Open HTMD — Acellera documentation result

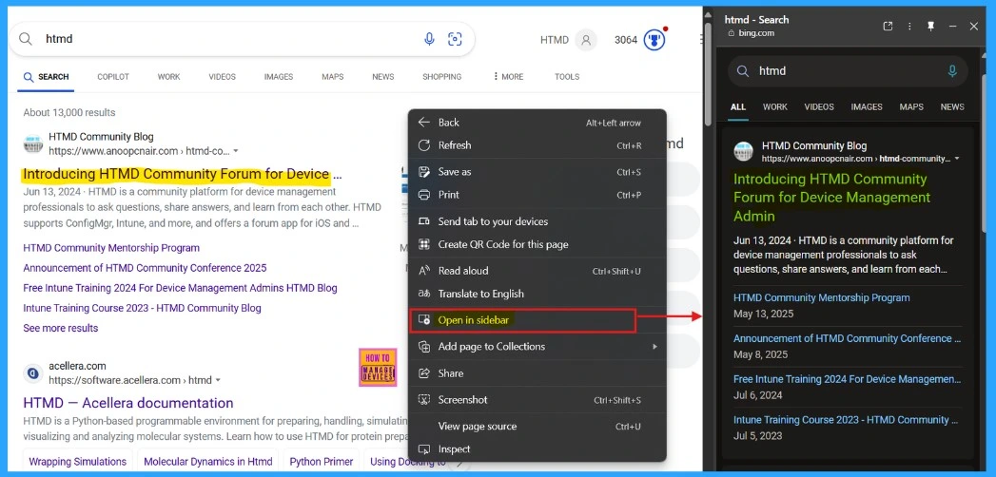click(x=127, y=404)
